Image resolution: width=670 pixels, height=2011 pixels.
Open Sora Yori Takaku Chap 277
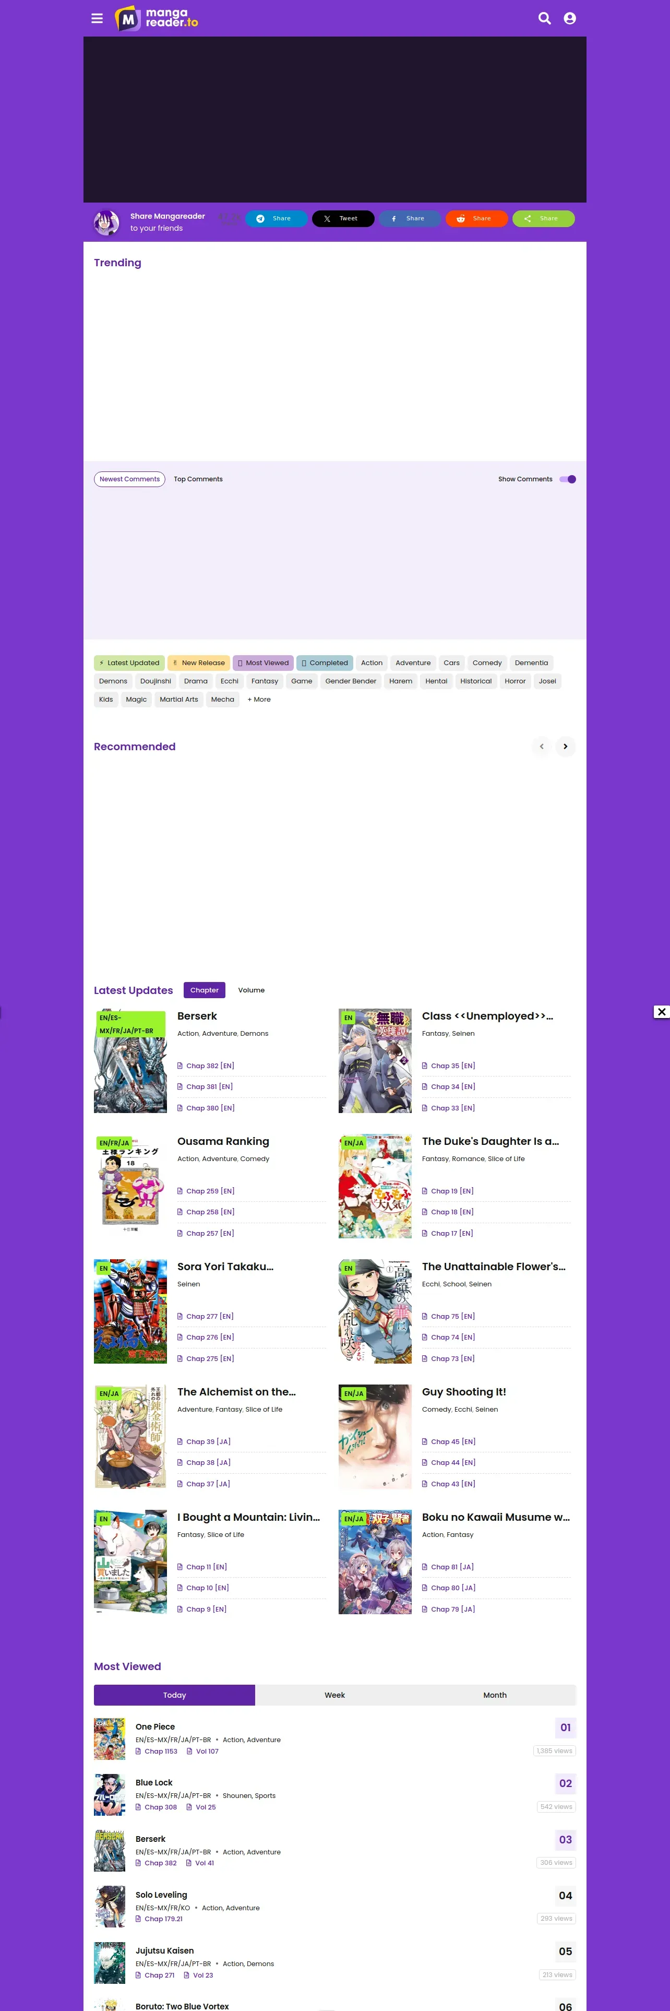point(210,1316)
